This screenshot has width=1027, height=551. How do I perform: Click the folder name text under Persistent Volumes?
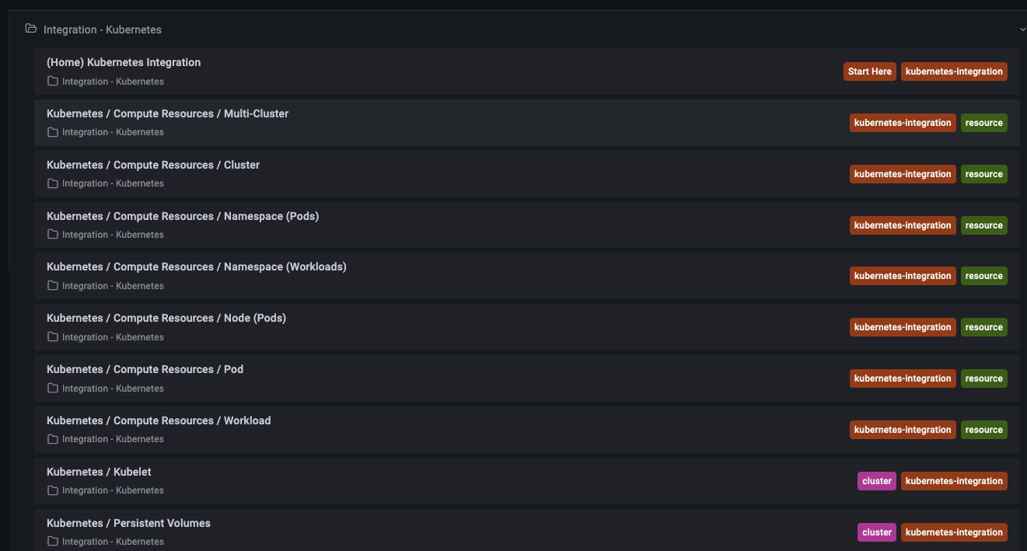(113, 542)
